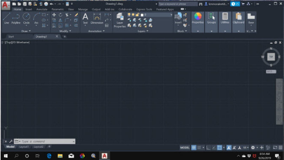Toggle layer lock padlock icon
Viewport: 284px width, 160px height.
click(x=137, y=15)
